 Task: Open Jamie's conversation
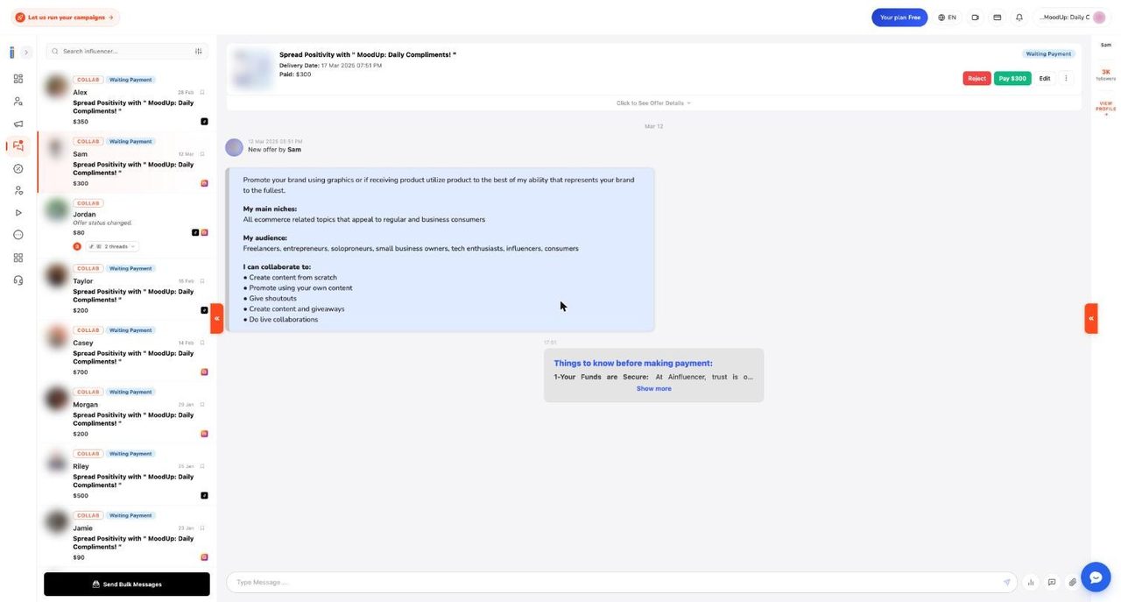(x=127, y=536)
